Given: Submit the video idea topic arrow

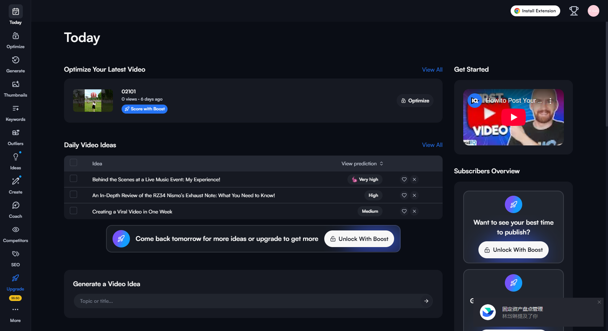Looking at the screenshot, I should click(x=426, y=301).
